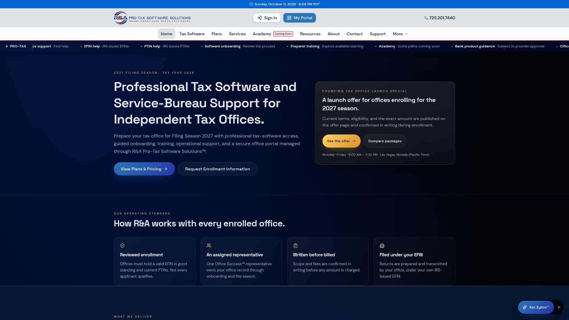Open the Plans nav item
The width and height of the screenshot is (569, 320).
click(217, 34)
